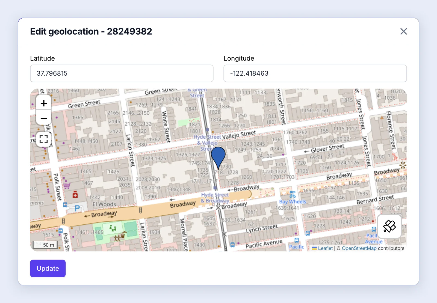Image resolution: width=437 pixels, height=303 pixels.
Task: Click the Bernard Street label
Action: click(x=375, y=199)
